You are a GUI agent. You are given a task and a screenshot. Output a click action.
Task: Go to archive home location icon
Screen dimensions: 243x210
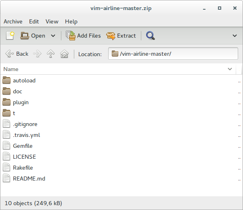pyautogui.click(x=64, y=54)
